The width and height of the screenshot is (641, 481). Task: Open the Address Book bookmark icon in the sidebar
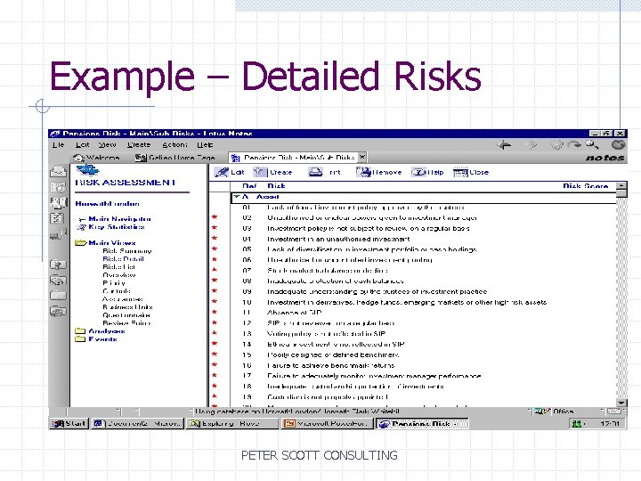tap(58, 203)
